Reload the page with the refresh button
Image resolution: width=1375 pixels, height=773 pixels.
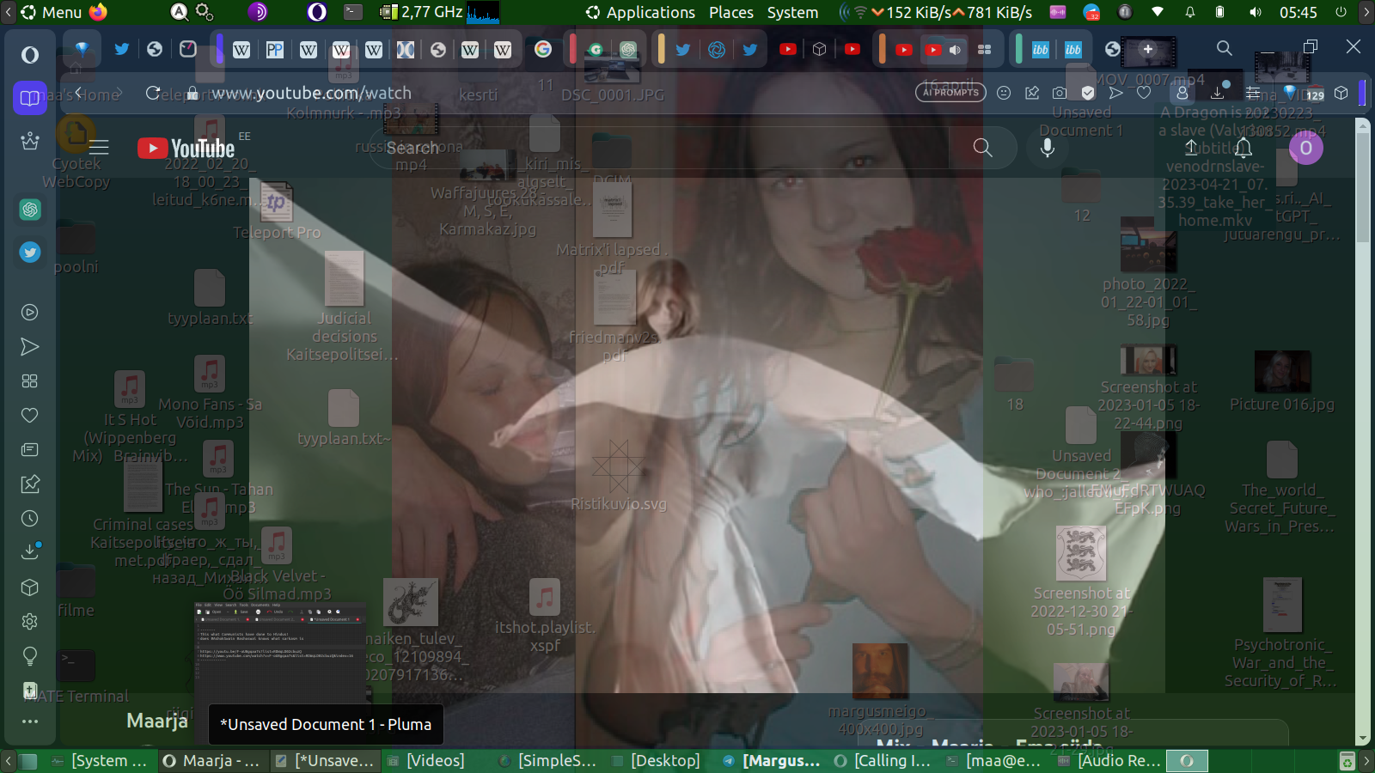(153, 93)
